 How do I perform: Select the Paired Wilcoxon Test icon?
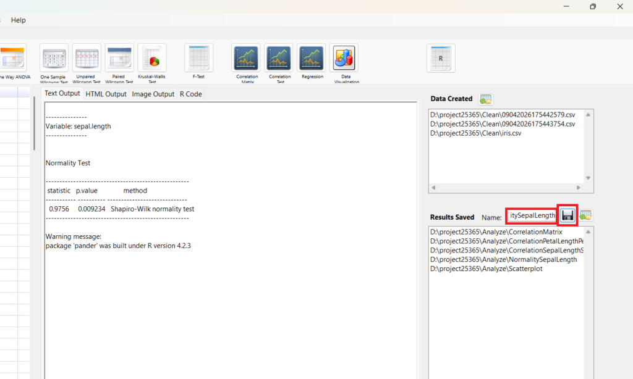(119, 58)
